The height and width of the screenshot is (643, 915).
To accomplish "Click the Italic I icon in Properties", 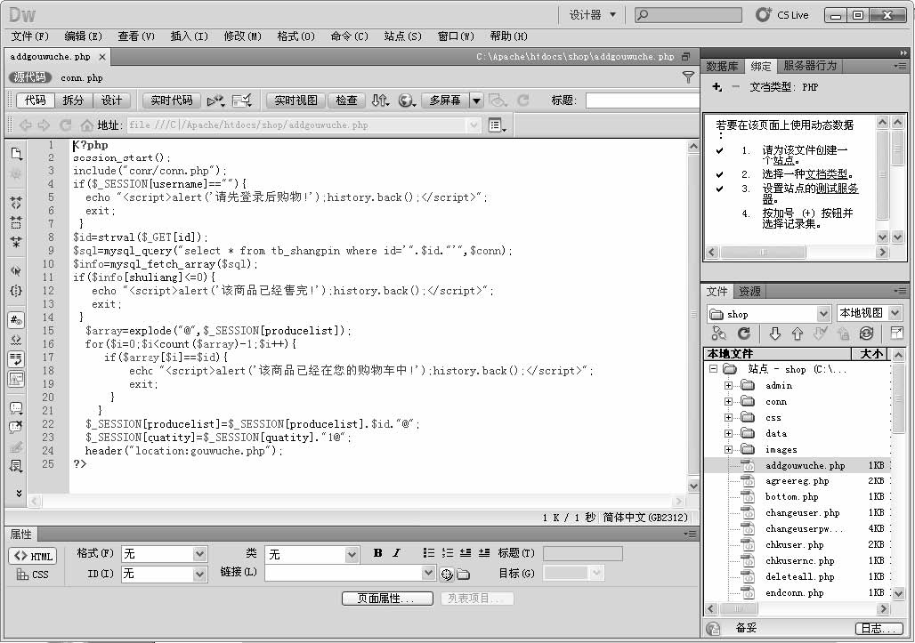I will 397,553.
